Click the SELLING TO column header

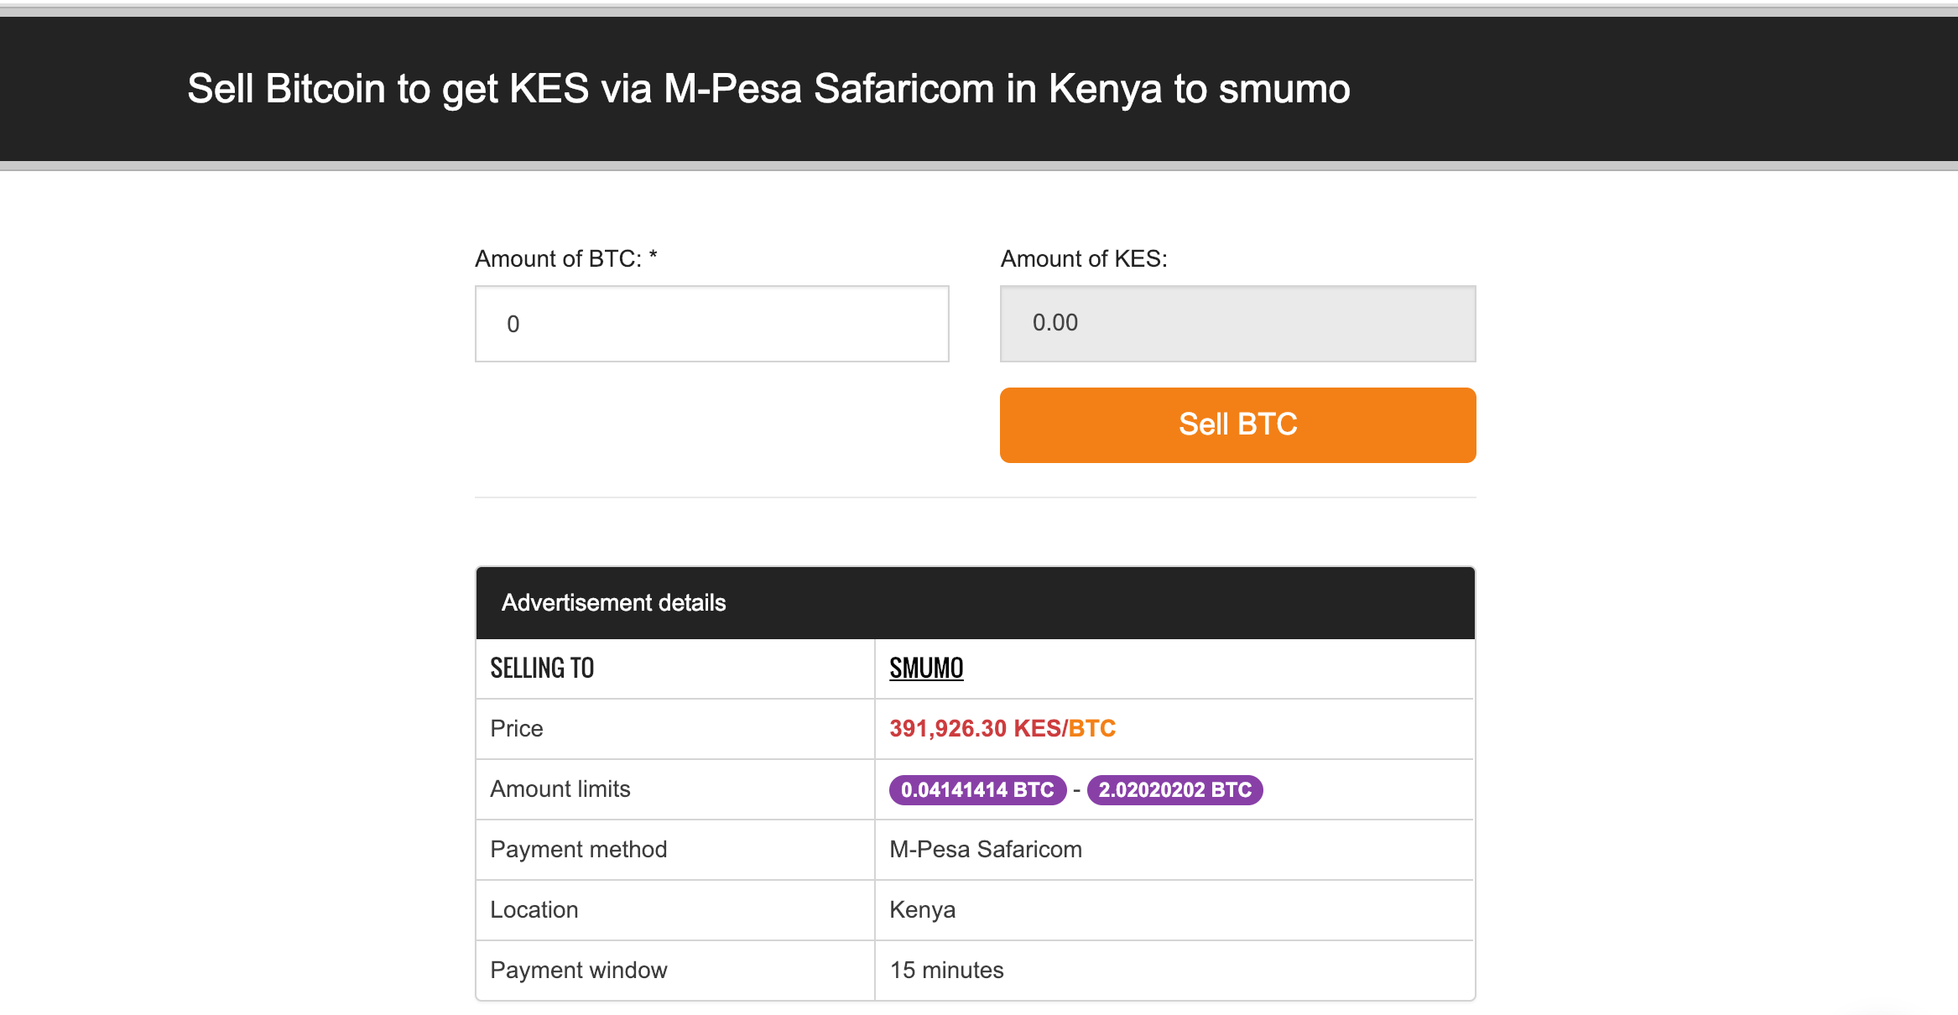(x=542, y=669)
